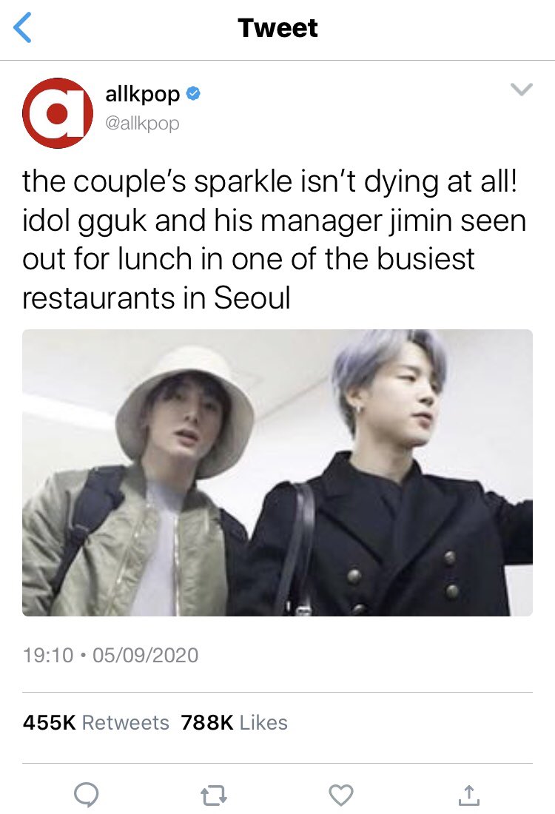
Task: View the 788K Likes list
Action: (234, 722)
